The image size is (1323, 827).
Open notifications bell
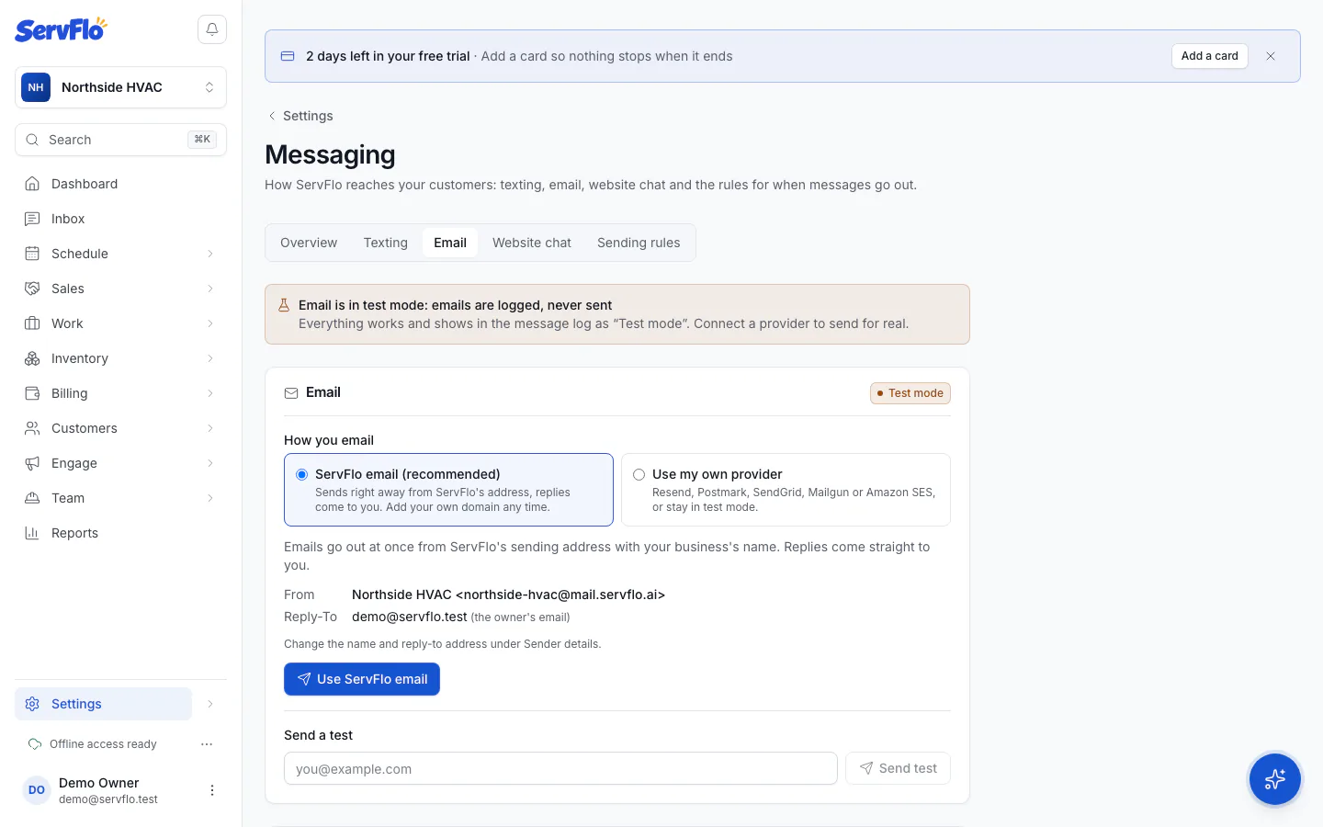click(212, 29)
